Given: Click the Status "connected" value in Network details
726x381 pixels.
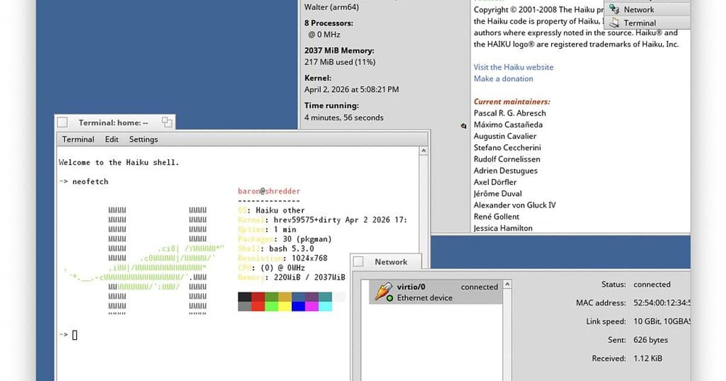Looking at the screenshot, I should tap(652, 284).
